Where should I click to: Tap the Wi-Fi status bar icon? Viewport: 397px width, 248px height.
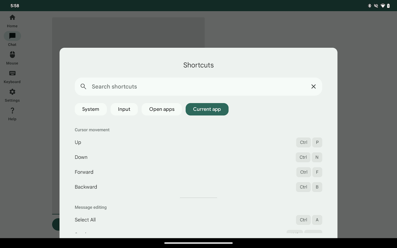pos(383,6)
